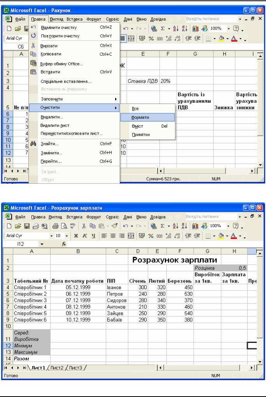Sort ascending in Розрахунок зарплати window

pyautogui.click(x=175, y=226)
